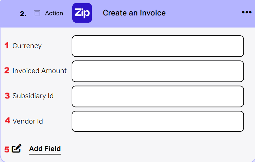Click the Zip app logo icon
Image resolution: width=255 pixels, height=162 pixels.
(82, 13)
